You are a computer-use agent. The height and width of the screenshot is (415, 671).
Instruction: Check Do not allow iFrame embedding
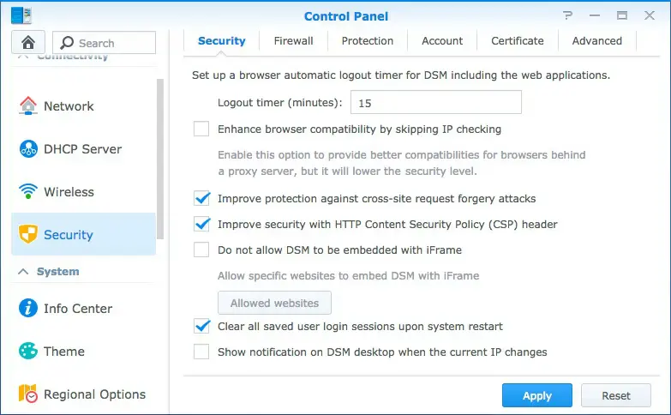click(201, 250)
